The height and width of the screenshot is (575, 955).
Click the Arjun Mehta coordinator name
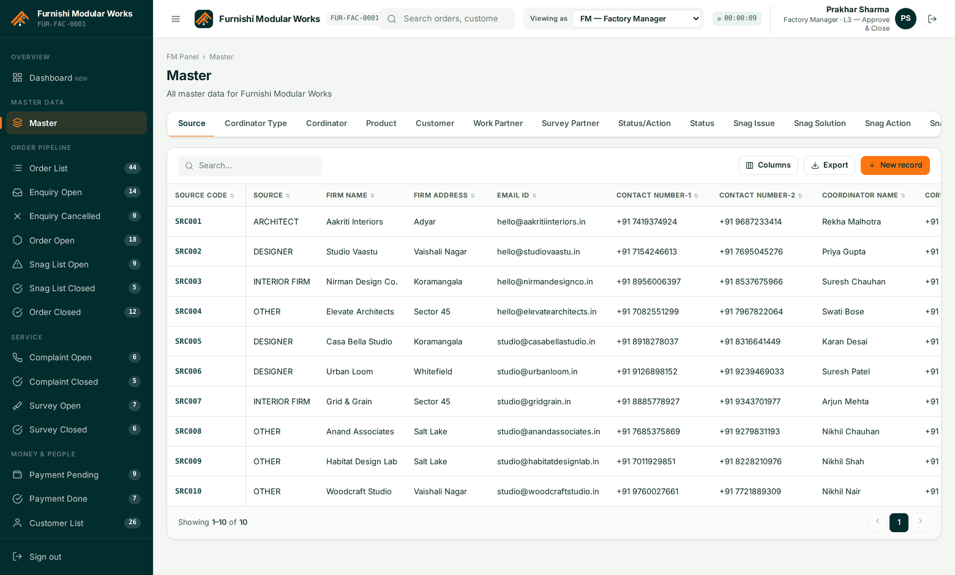[x=845, y=401]
